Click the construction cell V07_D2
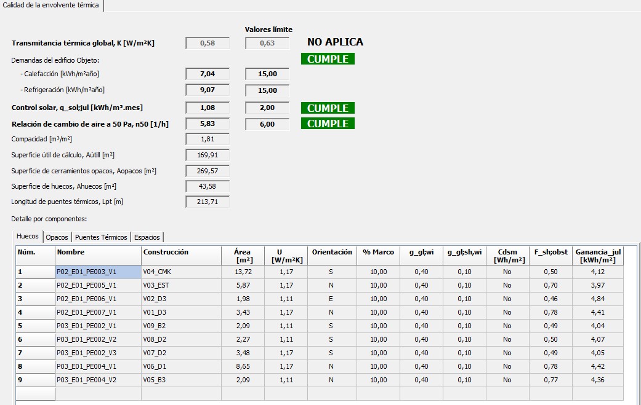 coord(181,353)
